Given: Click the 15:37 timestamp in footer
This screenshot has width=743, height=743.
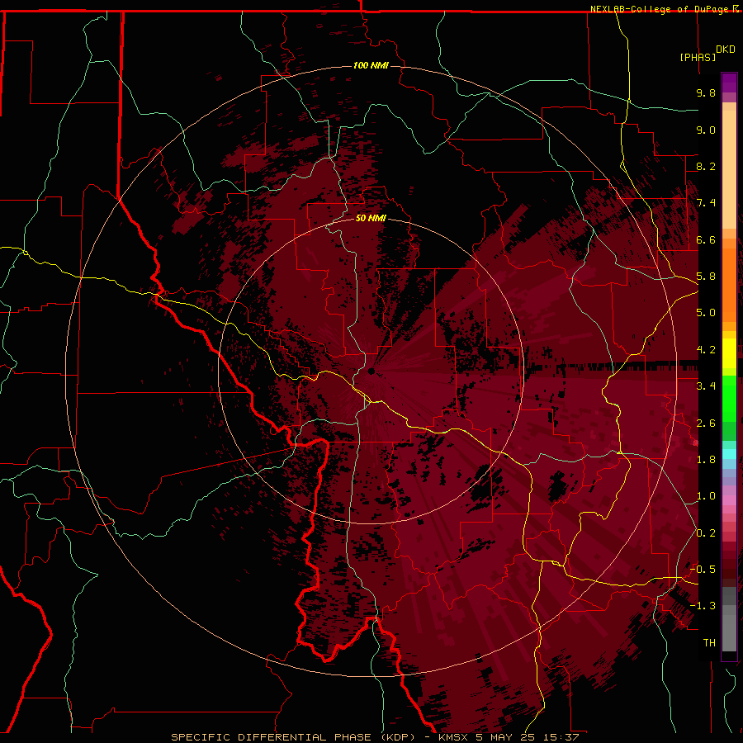Looking at the screenshot, I should pyautogui.click(x=561, y=737).
